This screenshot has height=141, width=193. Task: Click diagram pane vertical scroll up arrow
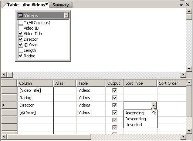point(189,11)
